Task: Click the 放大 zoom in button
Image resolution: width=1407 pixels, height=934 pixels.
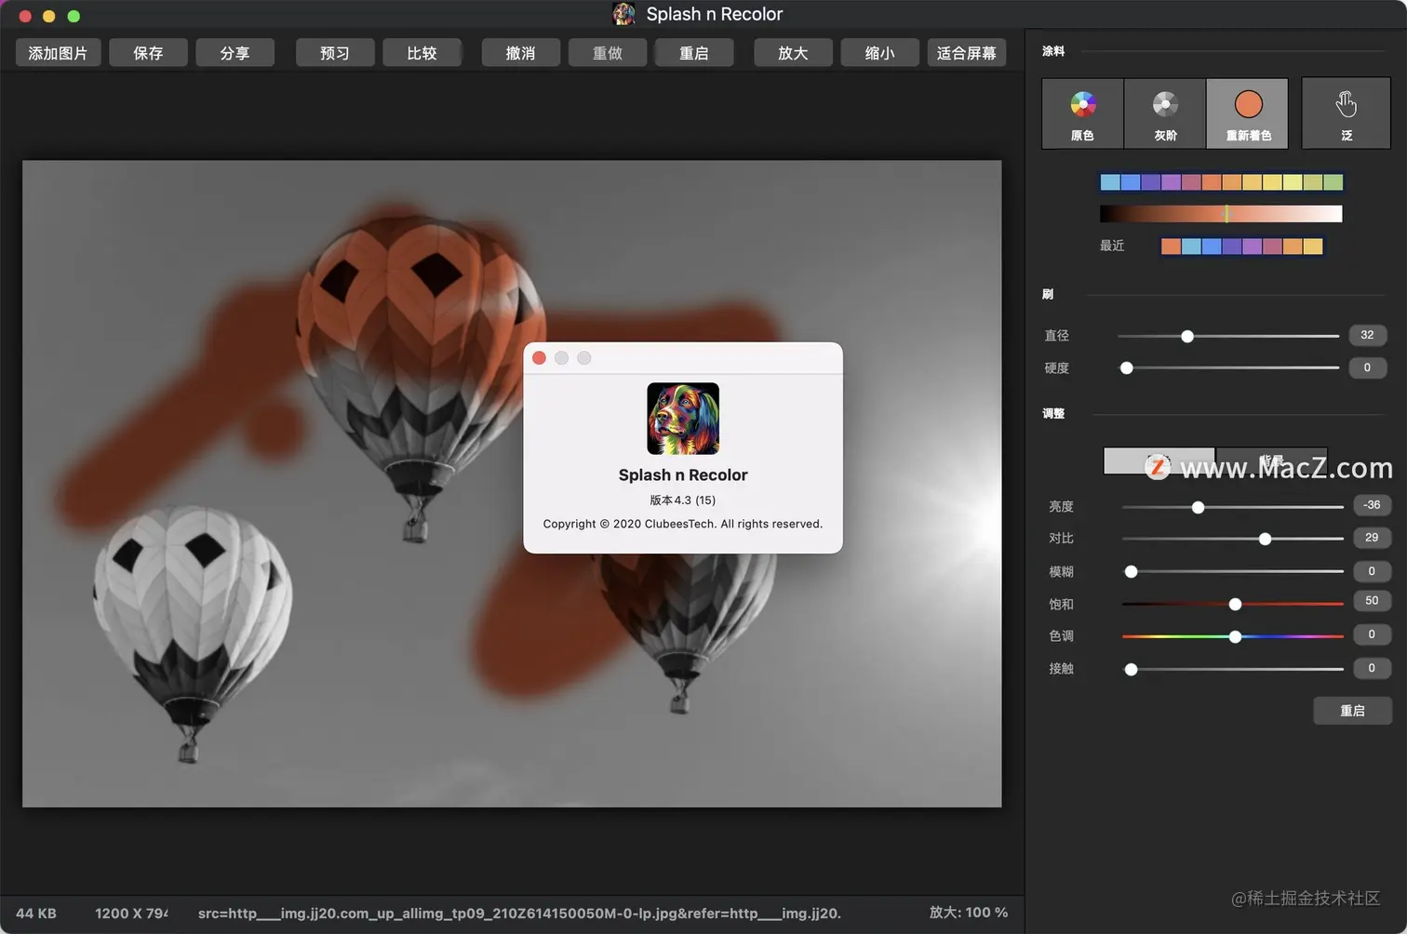Action: [793, 53]
